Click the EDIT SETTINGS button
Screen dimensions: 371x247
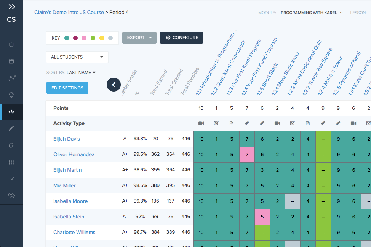point(67,88)
